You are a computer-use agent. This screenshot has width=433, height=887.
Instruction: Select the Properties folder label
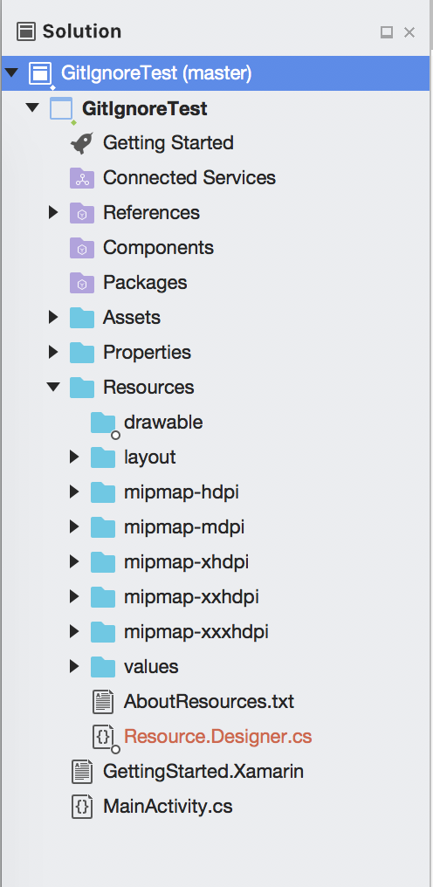pyautogui.click(x=147, y=353)
